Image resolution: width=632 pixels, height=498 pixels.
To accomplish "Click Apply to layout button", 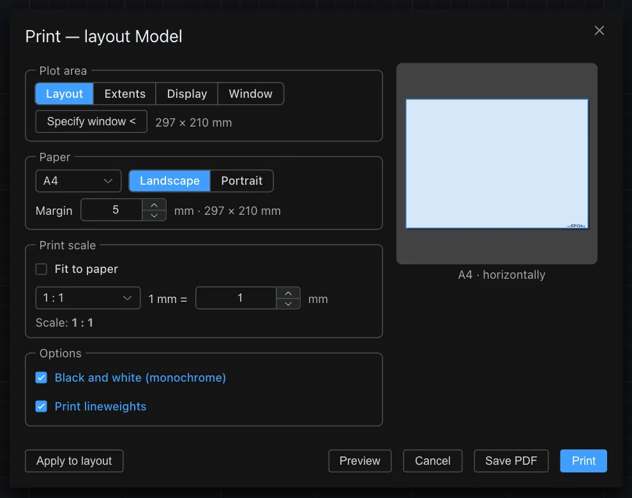I will tap(74, 461).
